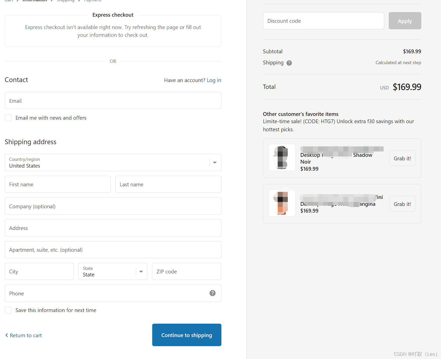Viewport: 441px width, 359px height.
Task: Click Return to cart link
Action: pyautogui.click(x=26, y=335)
